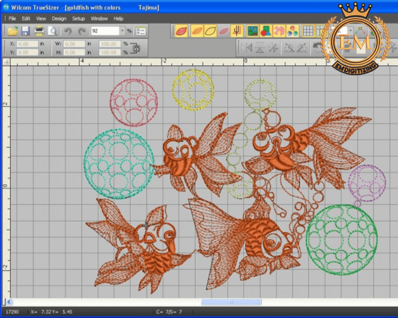Show the backdrop picture icon
The image size is (398, 318).
(x=252, y=31)
